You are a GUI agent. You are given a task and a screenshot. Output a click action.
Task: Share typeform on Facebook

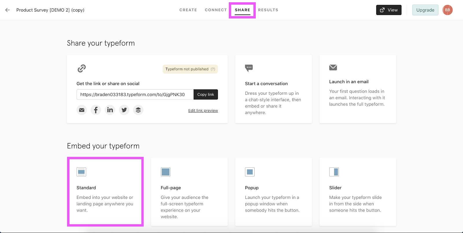point(96,110)
